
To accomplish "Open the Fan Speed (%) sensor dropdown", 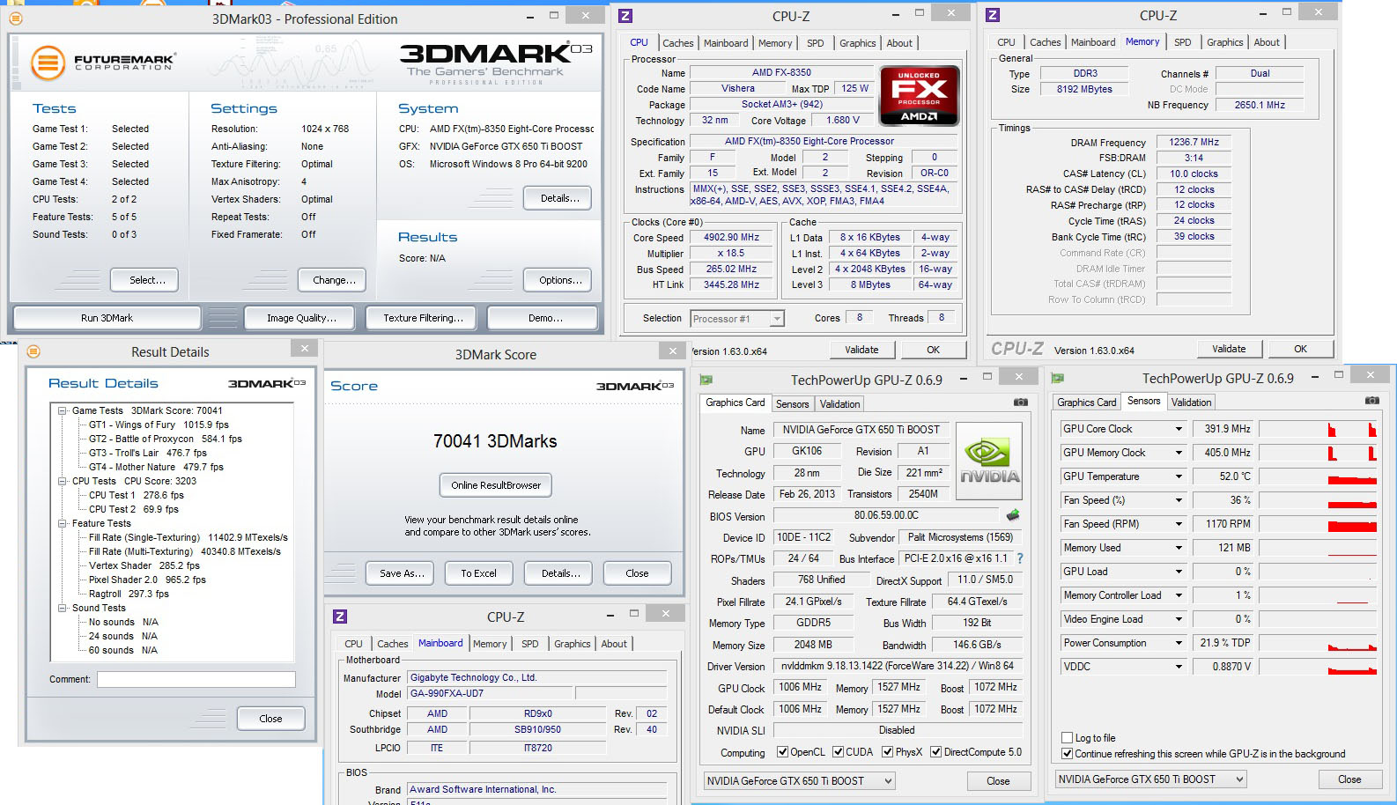I will click(1178, 500).
